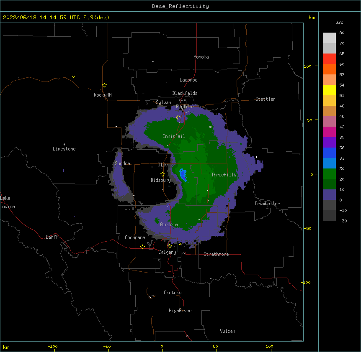Click the dBZ legend heading
361x352 pixels.
click(x=339, y=23)
